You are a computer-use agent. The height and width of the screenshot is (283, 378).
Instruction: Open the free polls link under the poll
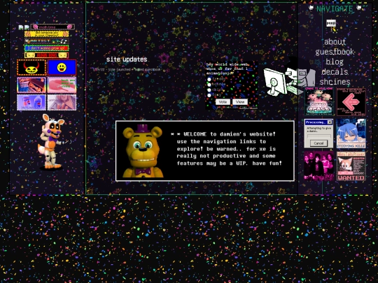point(248,108)
